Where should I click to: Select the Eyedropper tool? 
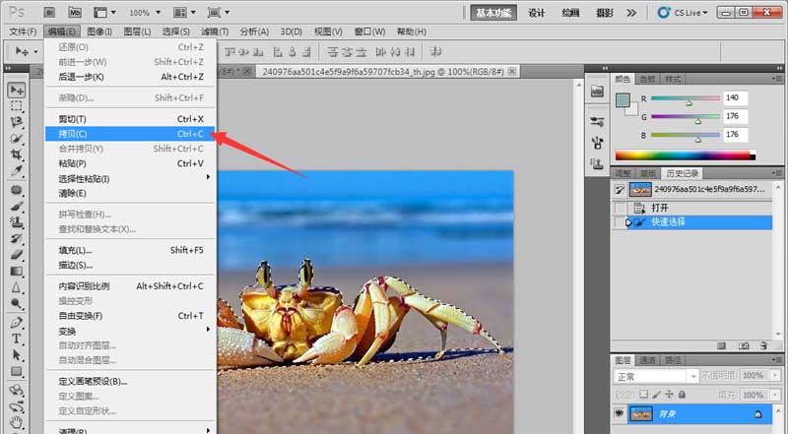click(17, 171)
